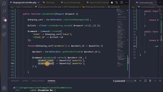Click 'array_except' on line 188
163x92 pixels.
(x=64, y=26)
